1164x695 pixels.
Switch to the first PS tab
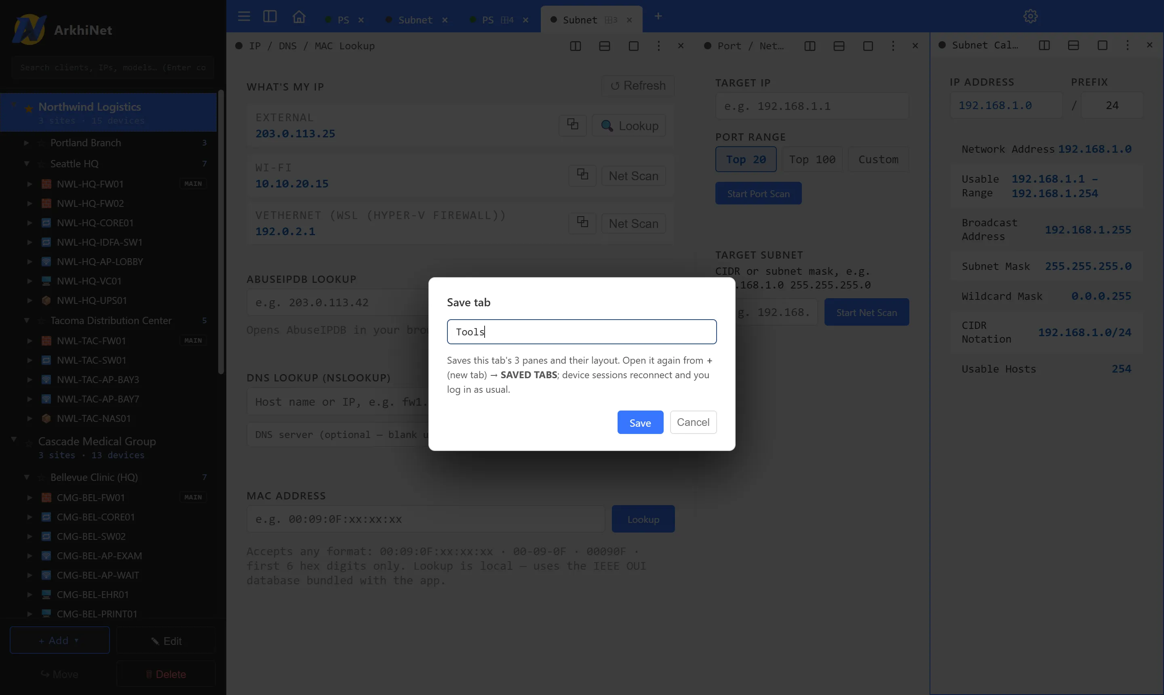tap(343, 20)
